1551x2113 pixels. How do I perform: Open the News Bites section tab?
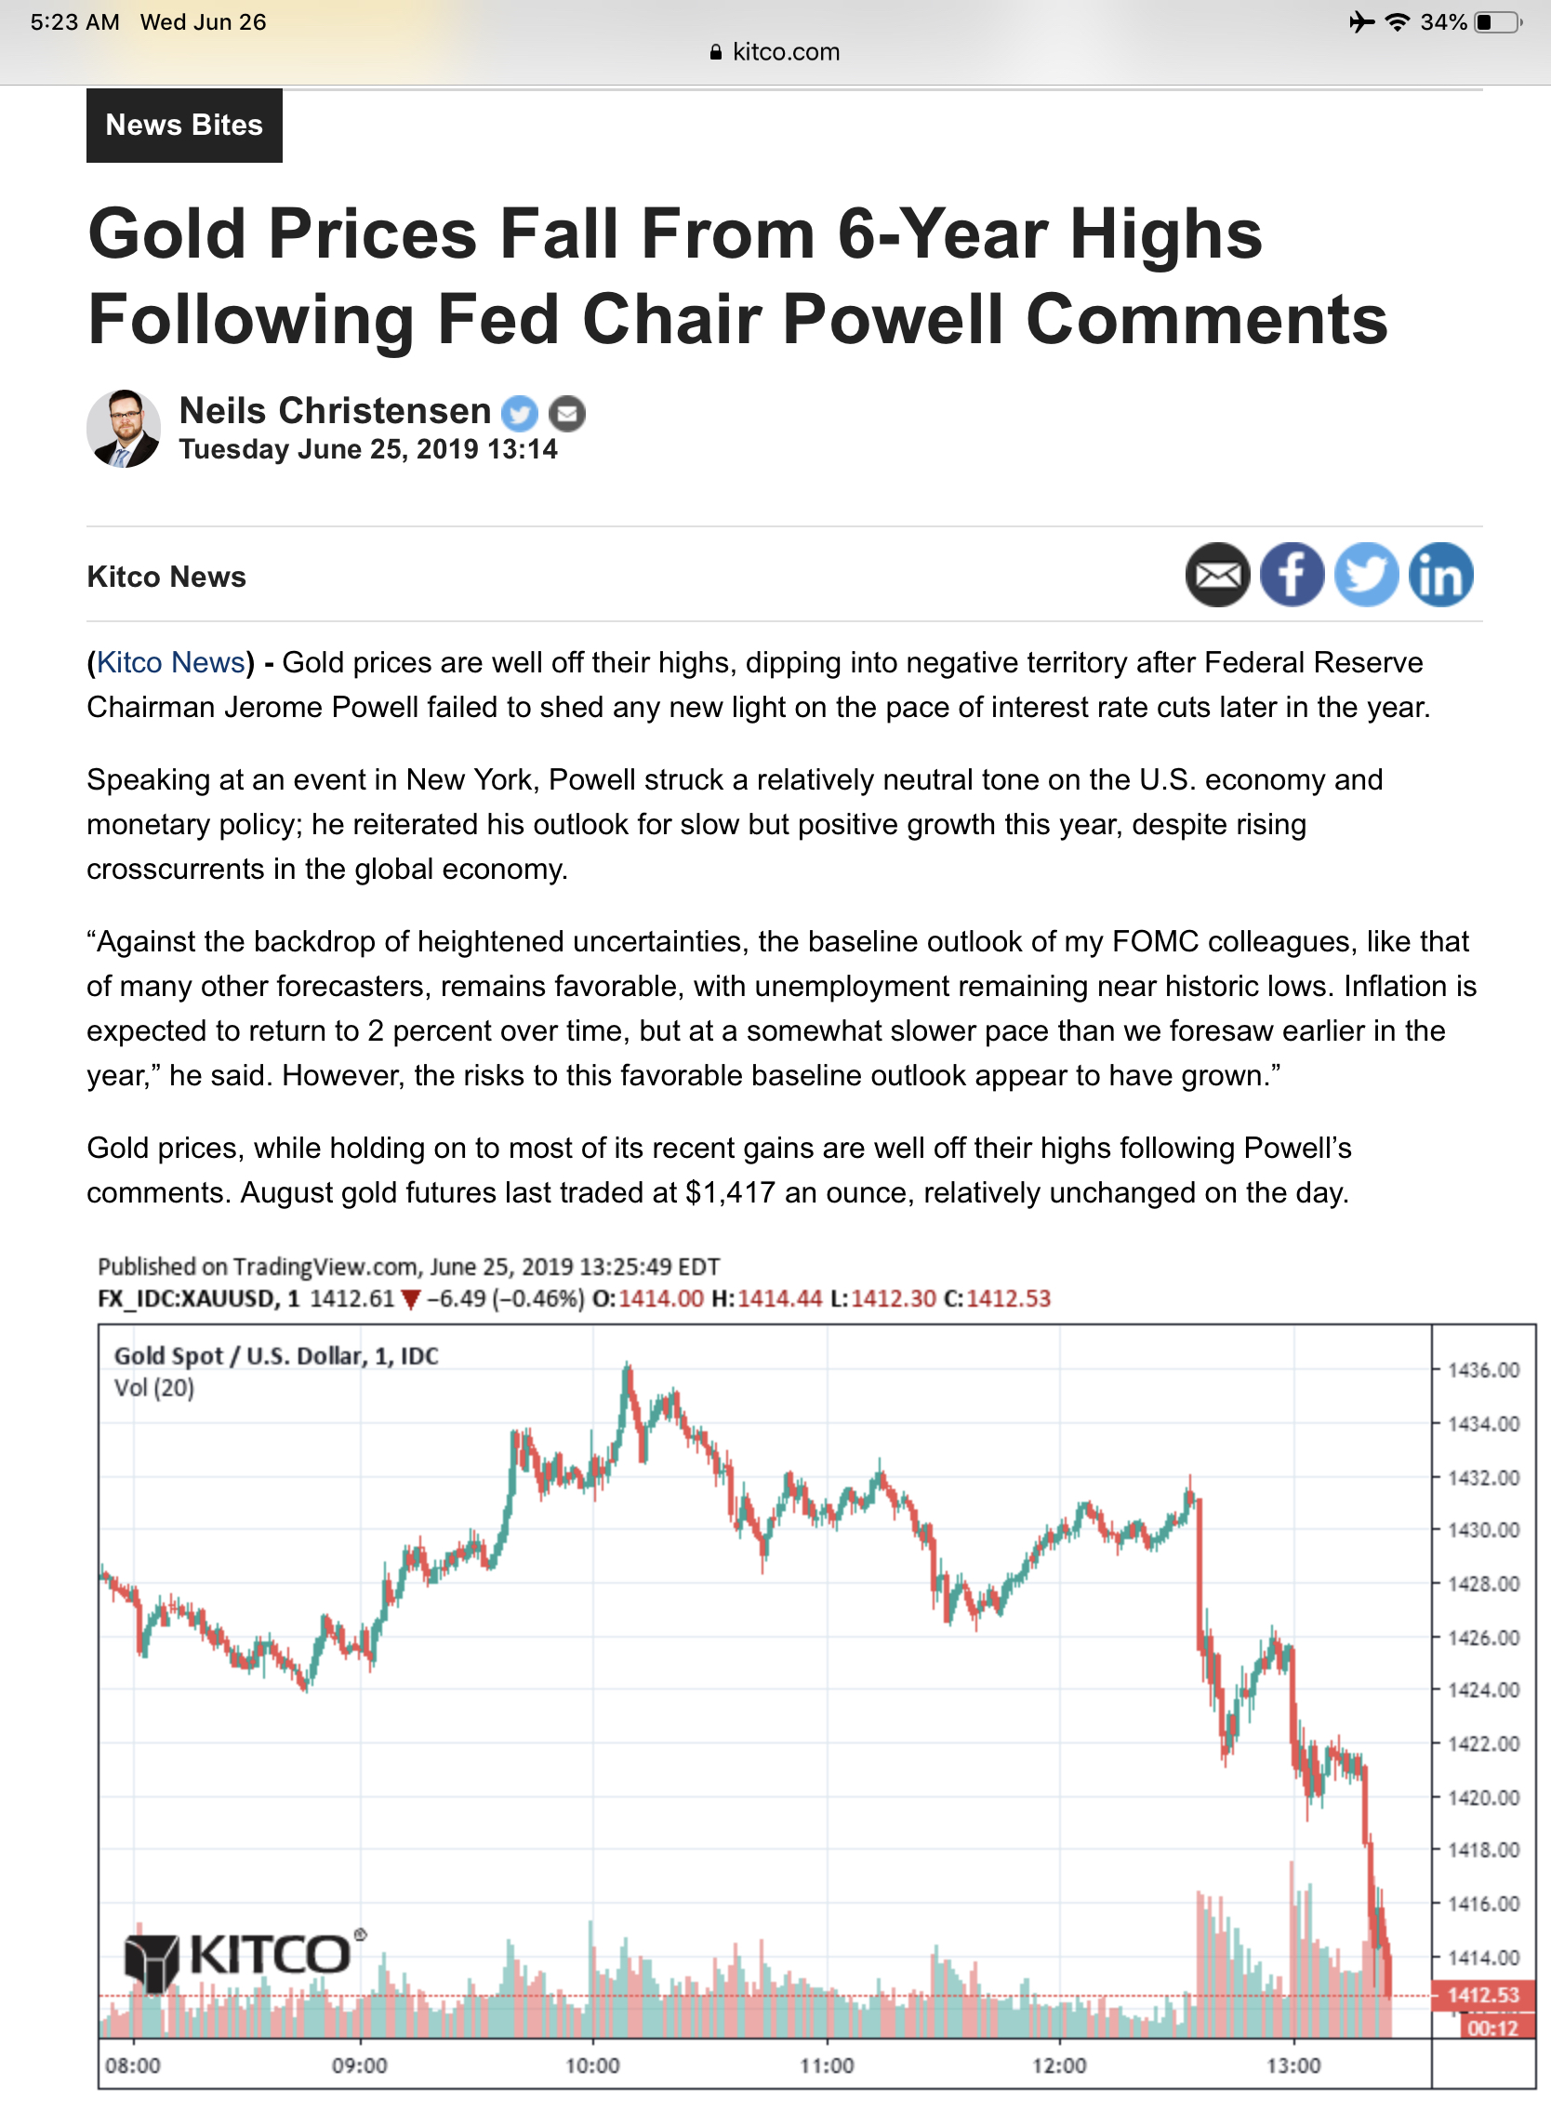tap(184, 125)
